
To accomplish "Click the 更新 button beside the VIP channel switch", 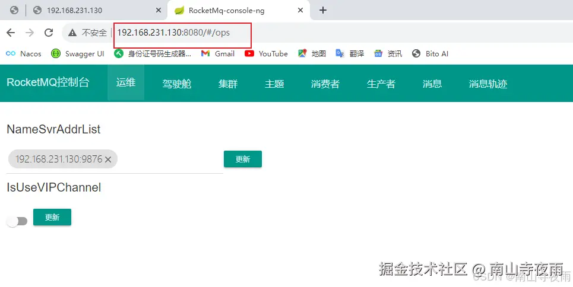I will coord(52,217).
